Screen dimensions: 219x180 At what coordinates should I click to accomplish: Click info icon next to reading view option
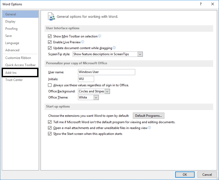pos(150,128)
